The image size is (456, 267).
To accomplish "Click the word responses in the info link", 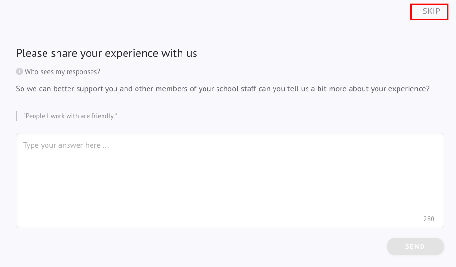I will point(82,72).
